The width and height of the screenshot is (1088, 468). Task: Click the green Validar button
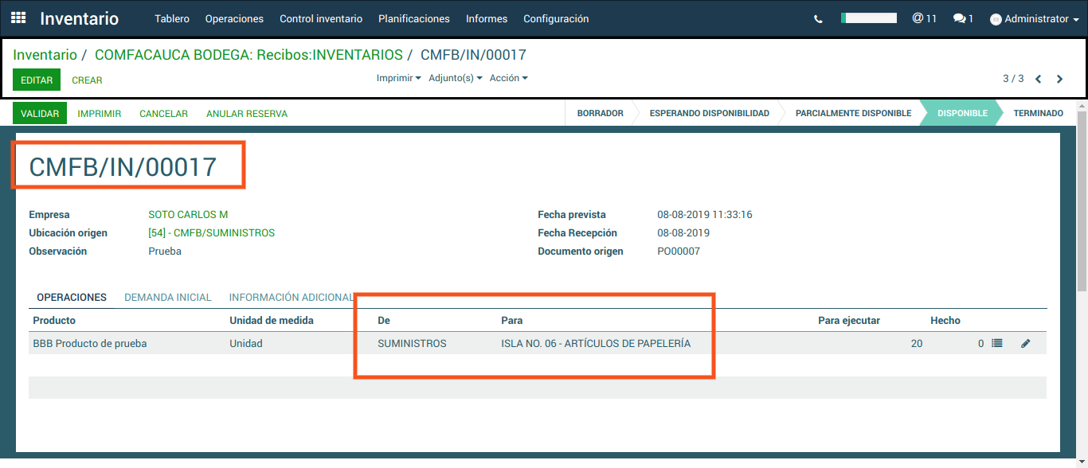(40, 114)
